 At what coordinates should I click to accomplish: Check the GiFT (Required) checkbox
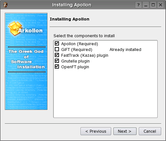click(57, 49)
